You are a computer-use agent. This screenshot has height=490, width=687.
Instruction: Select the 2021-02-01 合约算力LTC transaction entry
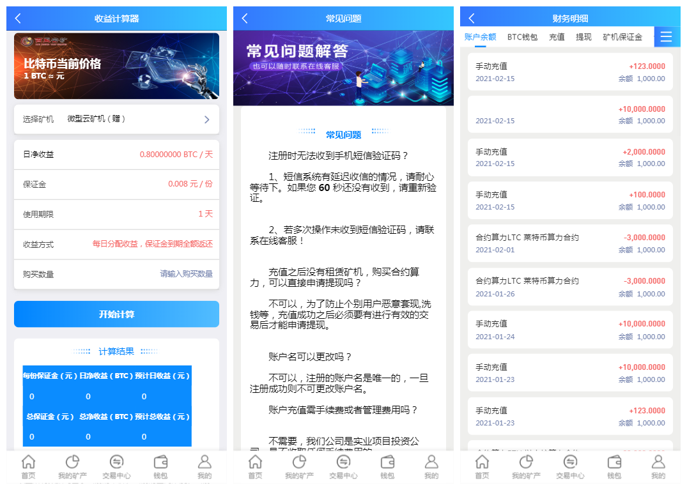(x=570, y=243)
